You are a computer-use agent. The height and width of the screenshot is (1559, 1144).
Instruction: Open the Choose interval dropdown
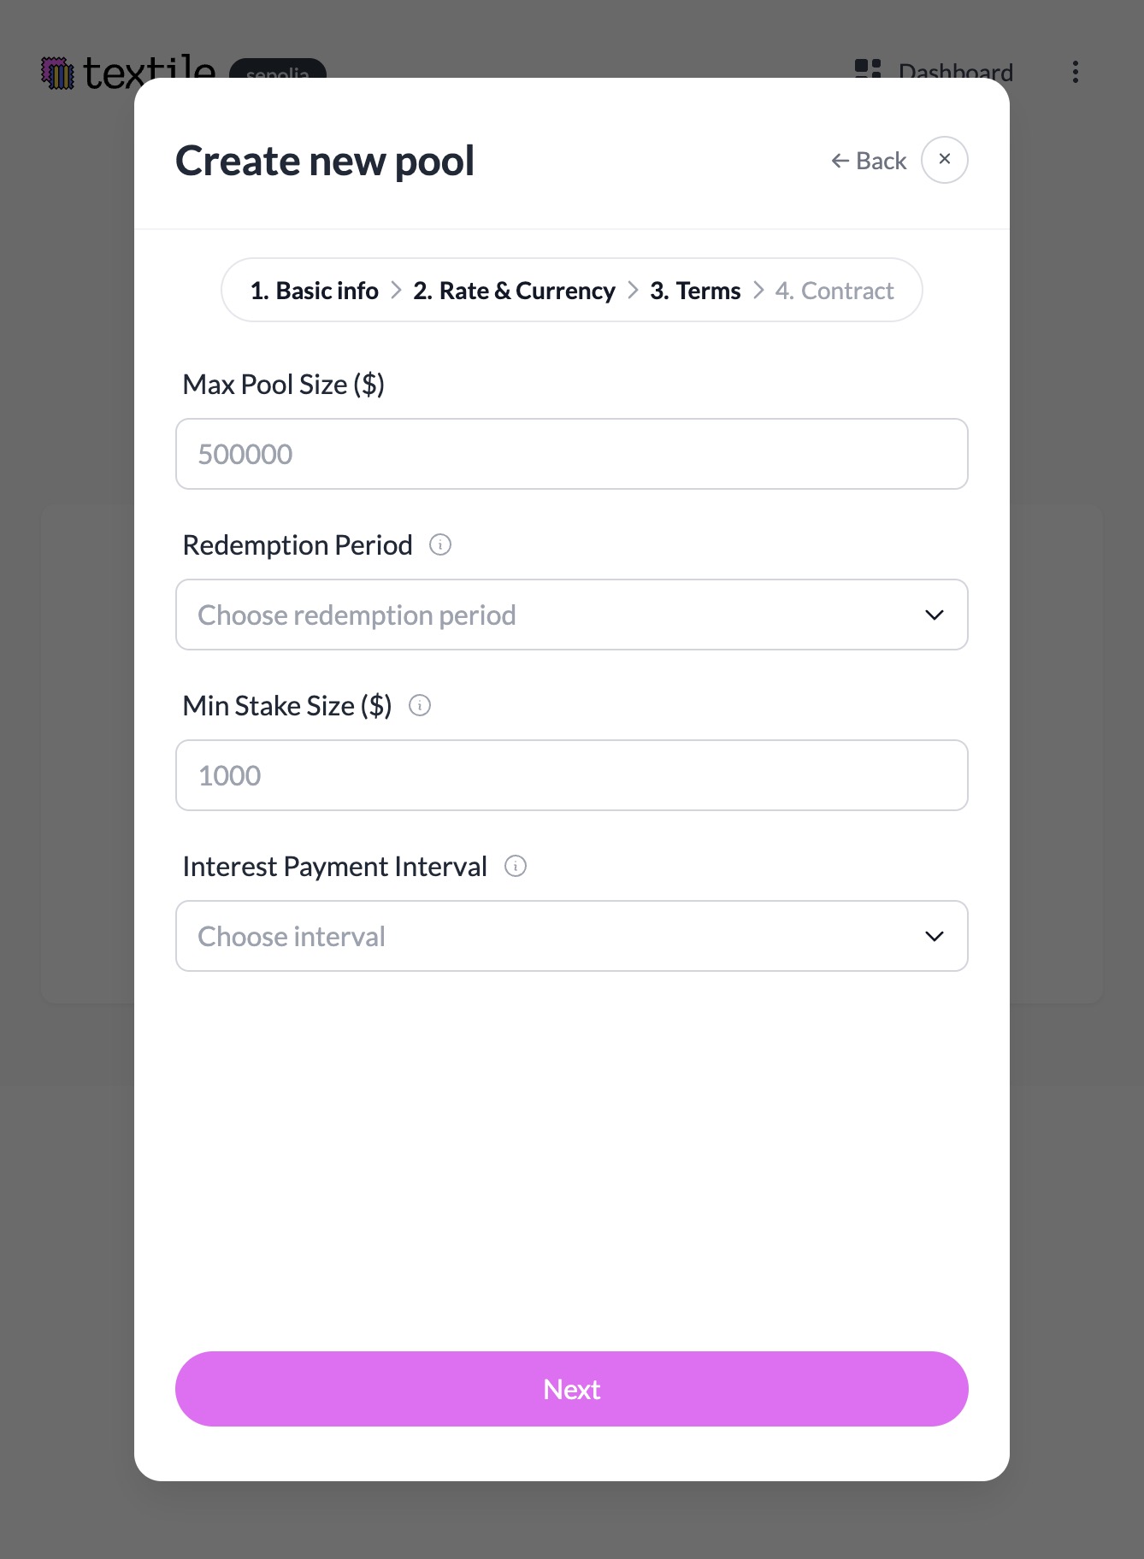pyautogui.click(x=571, y=936)
